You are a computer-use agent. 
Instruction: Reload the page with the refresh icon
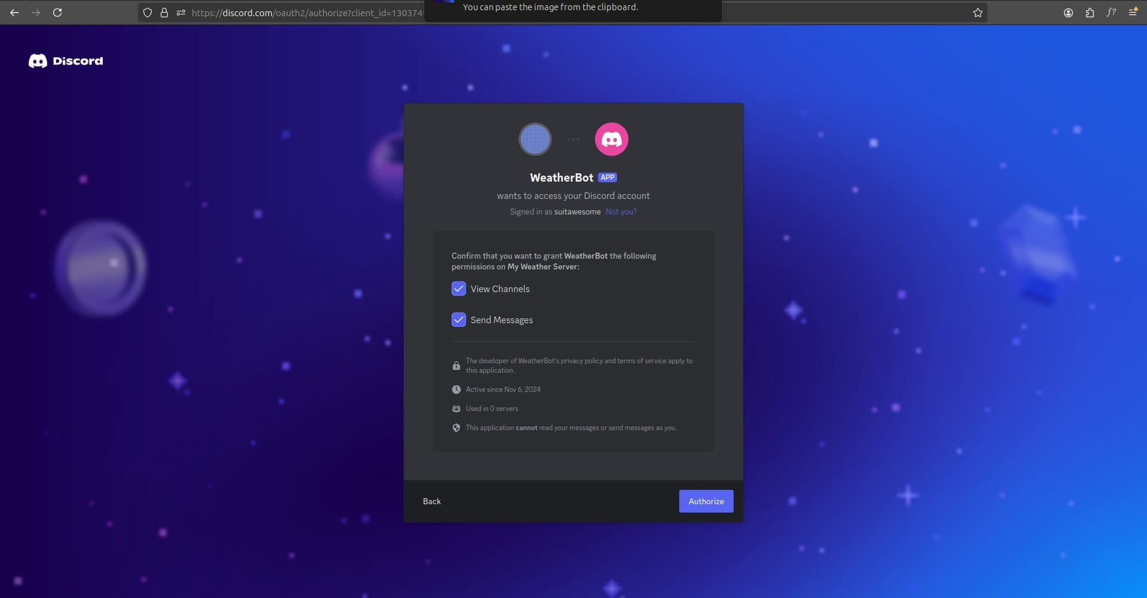pyautogui.click(x=57, y=13)
